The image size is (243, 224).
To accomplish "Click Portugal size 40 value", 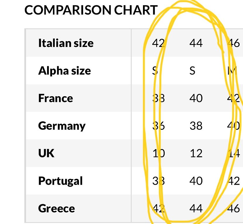I will tap(196, 181).
